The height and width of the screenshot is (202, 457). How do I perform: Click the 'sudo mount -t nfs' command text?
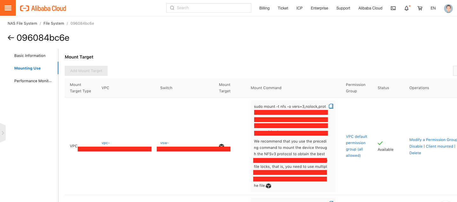290,107
